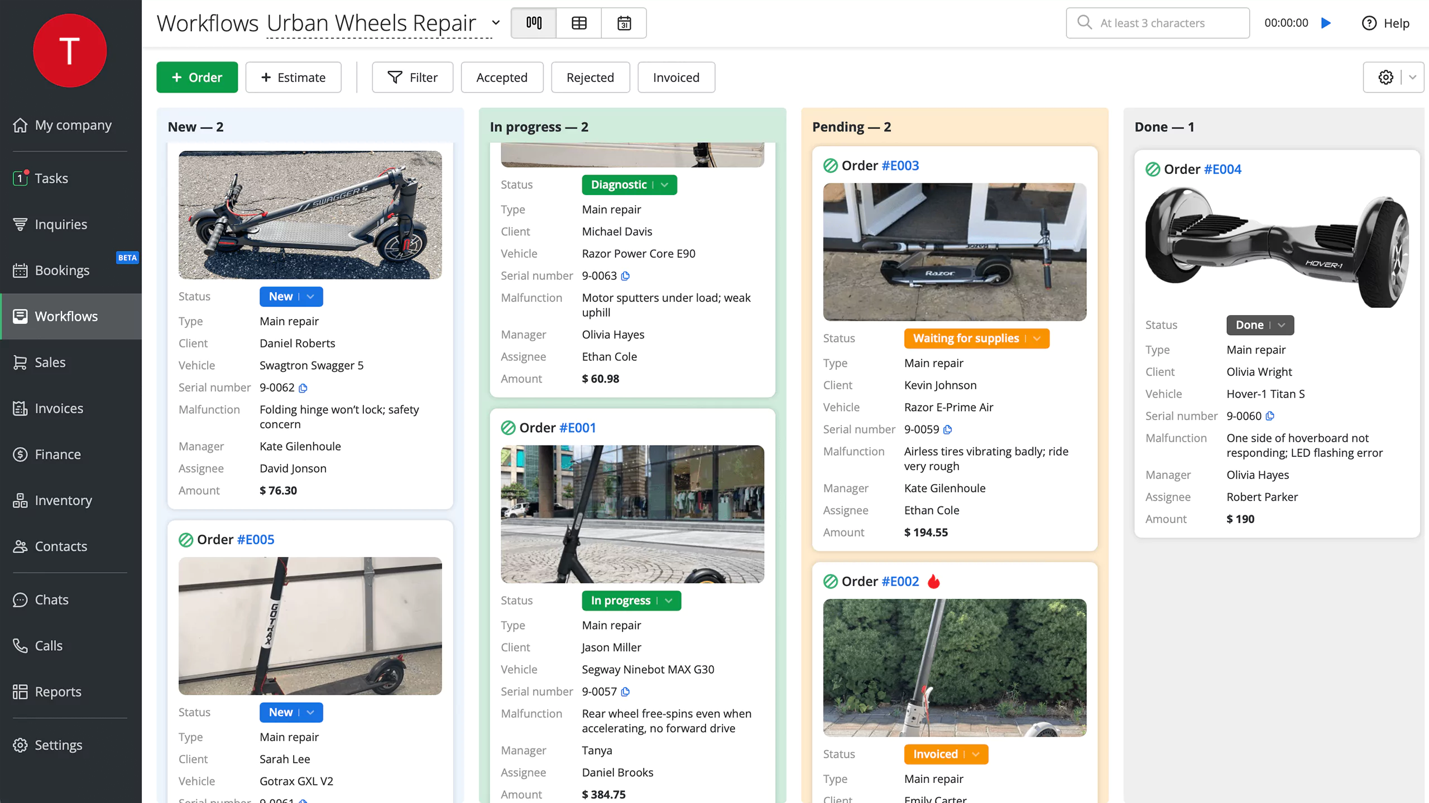This screenshot has width=1429, height=803.
Task: Open order link #E001
Action: [578, 428]
